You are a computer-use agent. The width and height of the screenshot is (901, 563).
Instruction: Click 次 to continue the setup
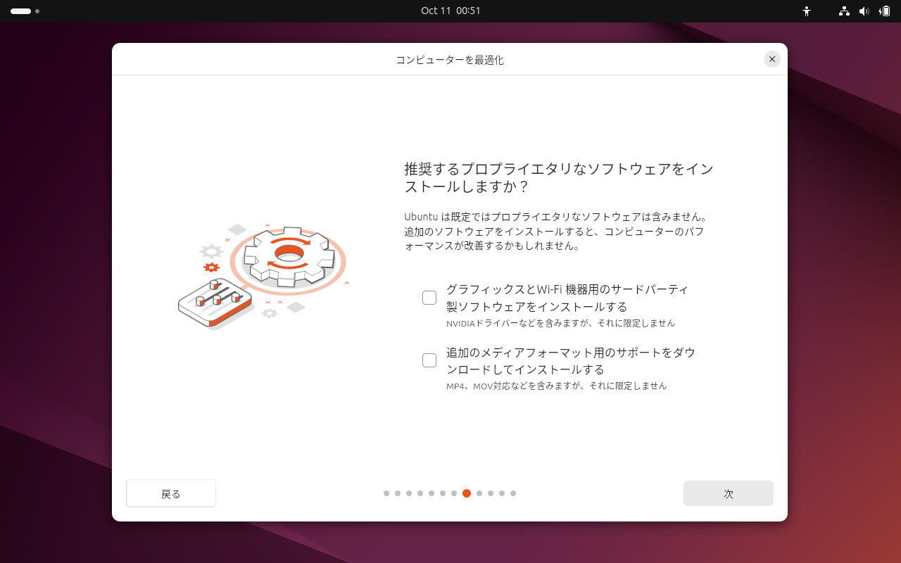click(728, 493)
